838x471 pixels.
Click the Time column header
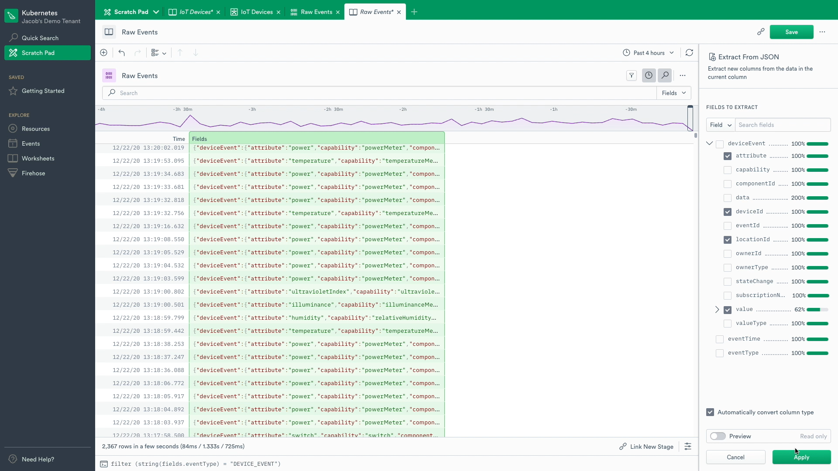click(x=179, y=139)
